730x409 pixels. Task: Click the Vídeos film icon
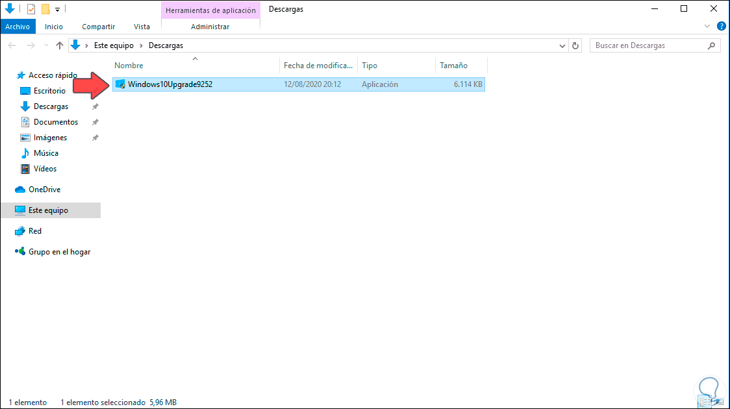click(x=25, y=169)
